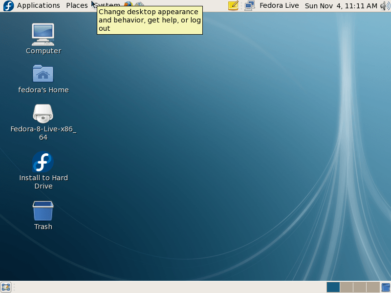Click the Trash applet in the bottom panel

point(386,287)
